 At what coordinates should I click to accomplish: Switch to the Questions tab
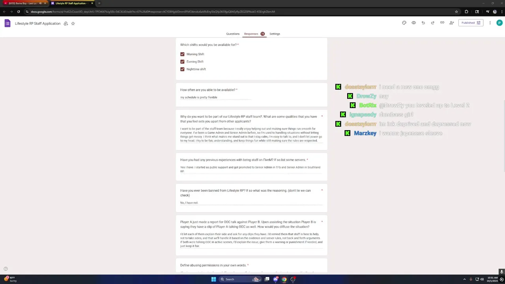(x=233, y=34)
